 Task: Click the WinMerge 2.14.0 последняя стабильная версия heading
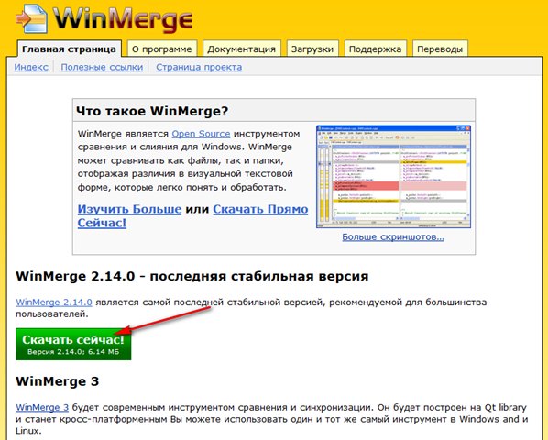[192, 276]
